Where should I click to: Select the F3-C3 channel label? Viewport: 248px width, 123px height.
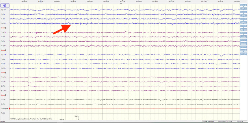tap(3, 81)
